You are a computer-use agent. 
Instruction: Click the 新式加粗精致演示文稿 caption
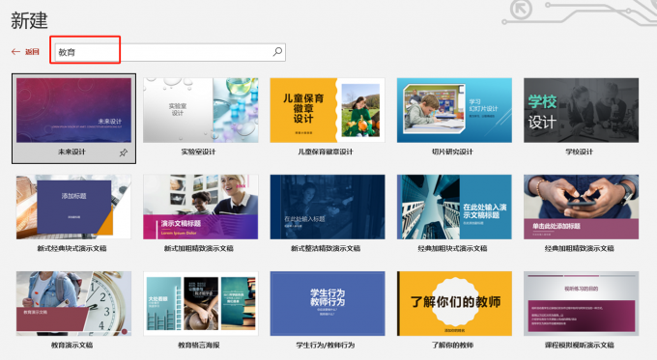point(199,248)
